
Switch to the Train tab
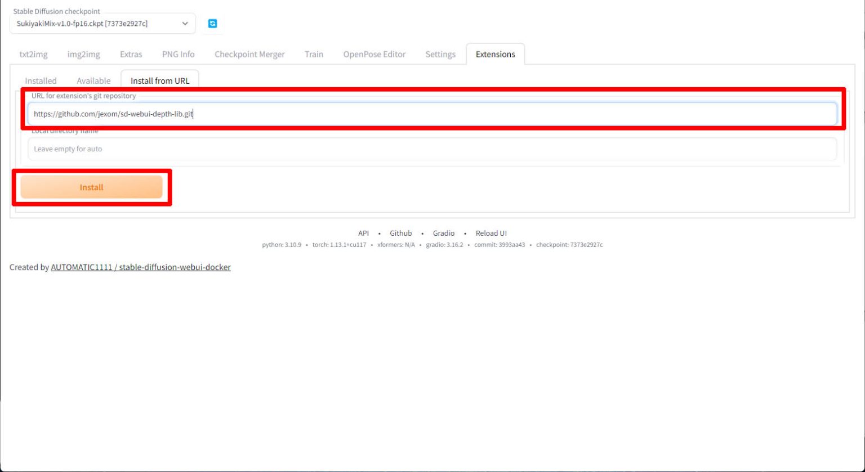(x=314, y=55)
